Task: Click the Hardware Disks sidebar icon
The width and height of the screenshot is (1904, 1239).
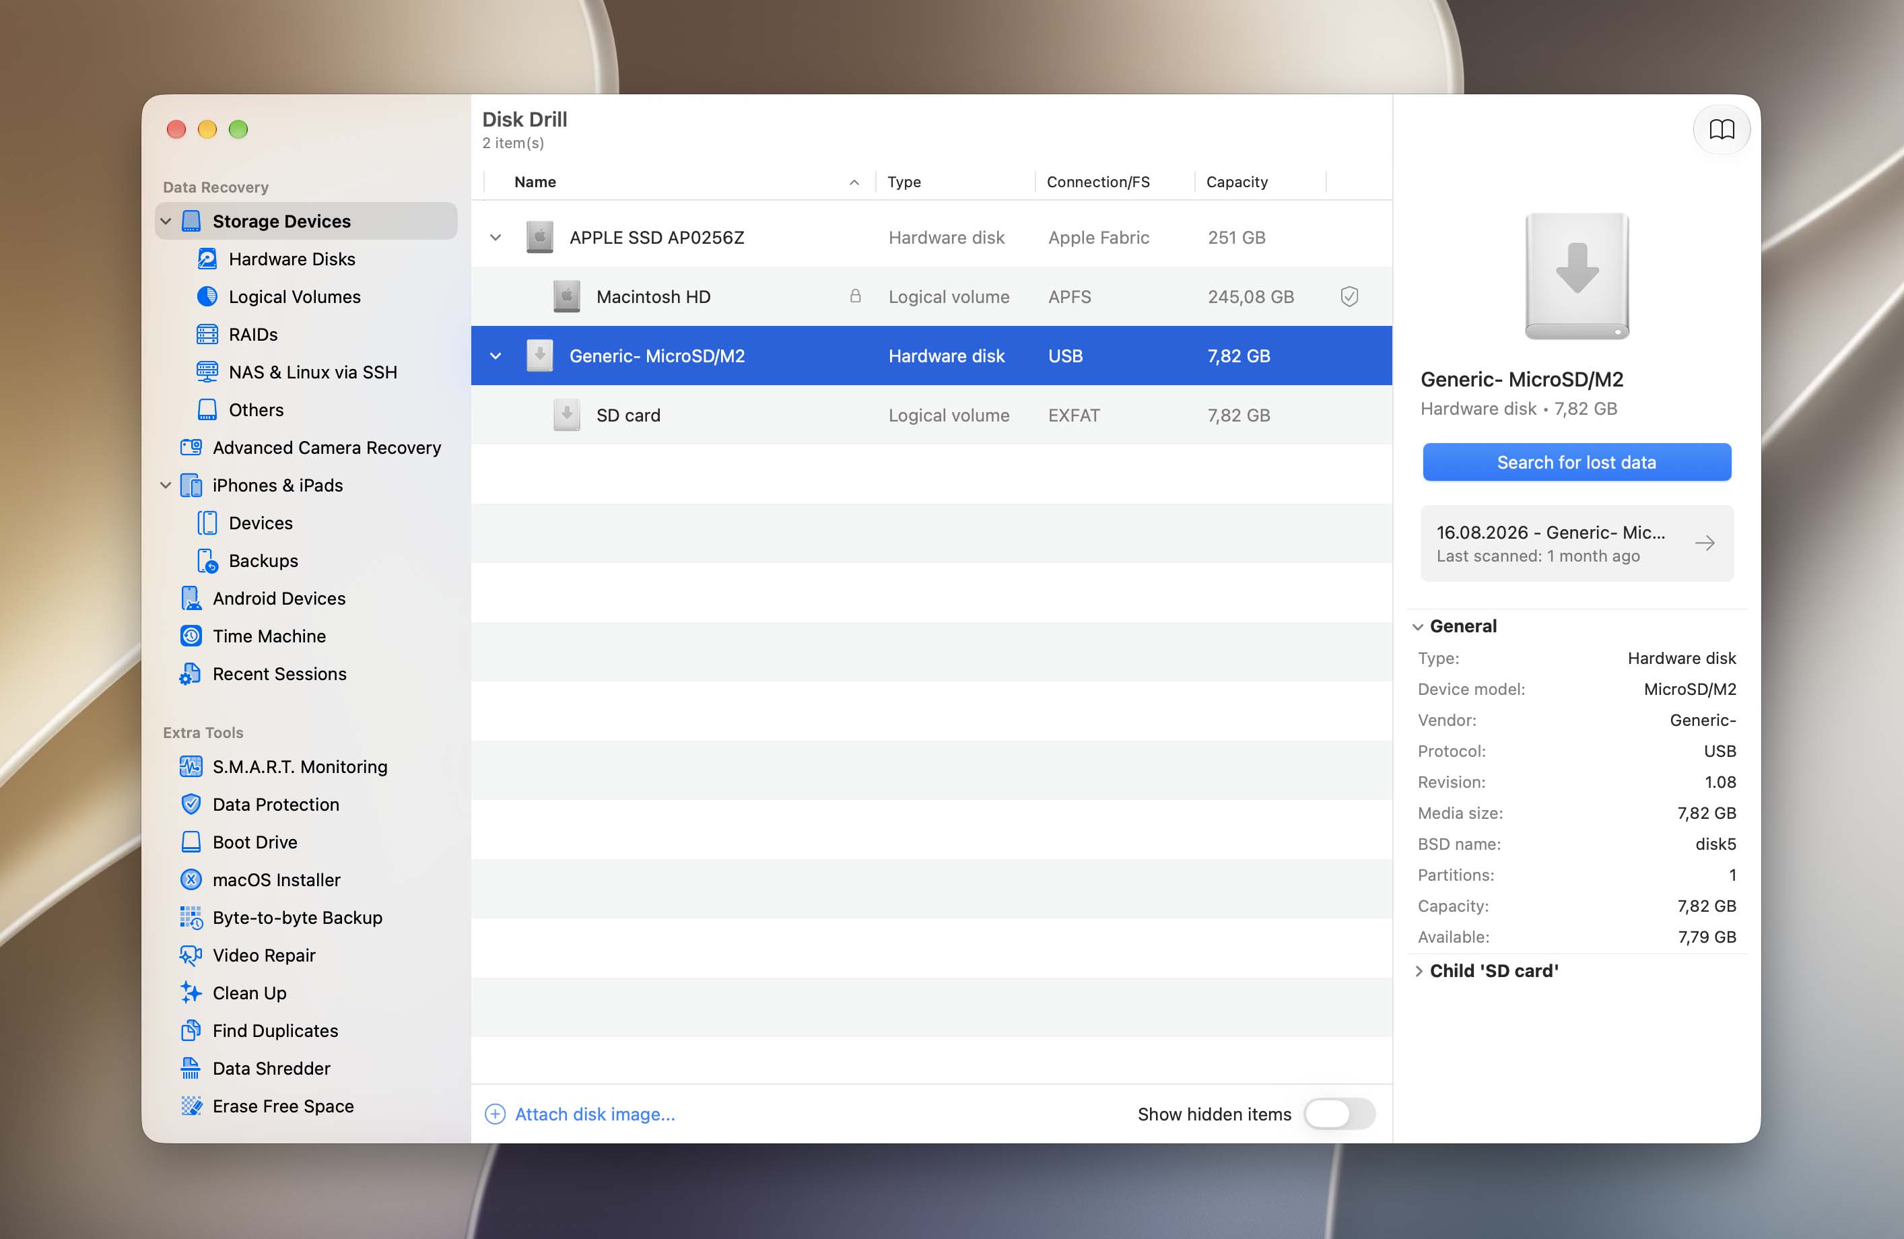Action: pos(207,259)
